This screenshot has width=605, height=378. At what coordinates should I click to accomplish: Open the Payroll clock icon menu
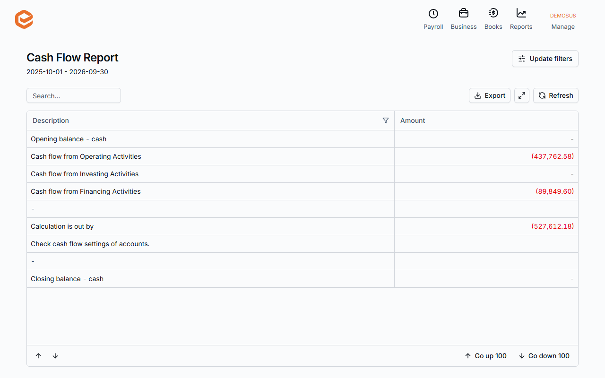(x=433, y=19)
